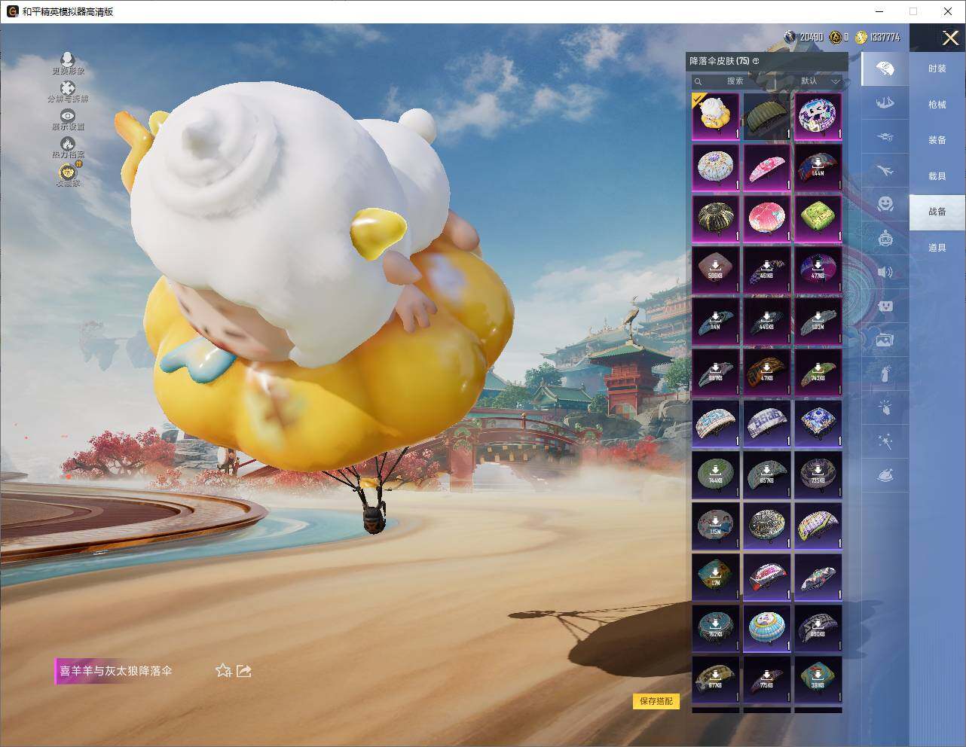Screen dimensions: 966x747
Task: Click the gold coin icon beside 1337774
Action: coord(861,37)
